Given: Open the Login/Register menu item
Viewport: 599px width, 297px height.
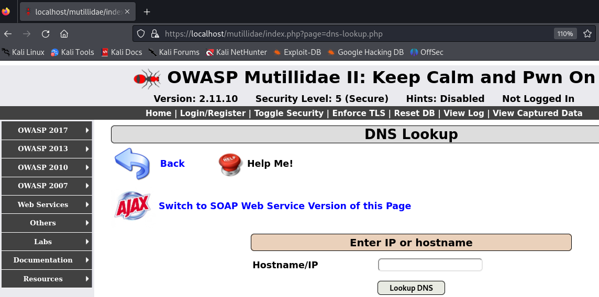Looking at the screenshot, I should click(x=213, y=113).
